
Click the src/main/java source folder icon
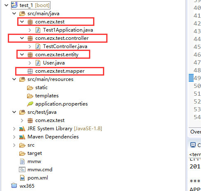coord(22,14)
